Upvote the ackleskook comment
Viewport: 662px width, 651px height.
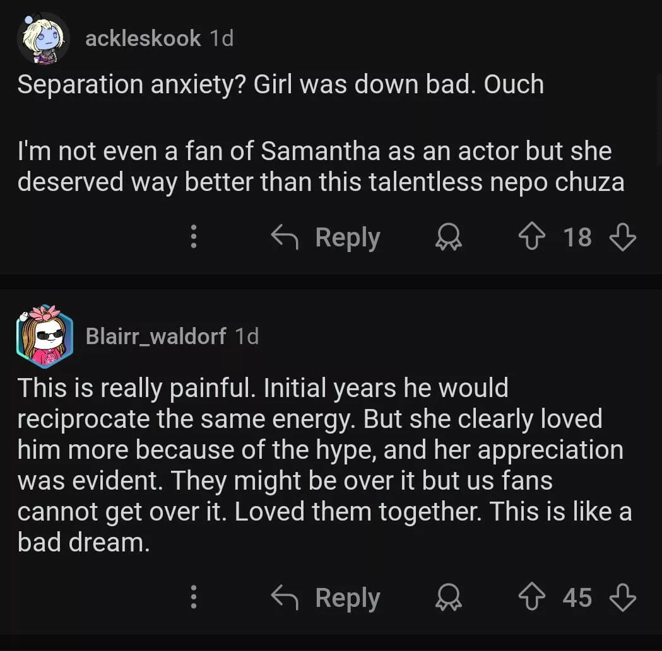[x=531, y=238]
